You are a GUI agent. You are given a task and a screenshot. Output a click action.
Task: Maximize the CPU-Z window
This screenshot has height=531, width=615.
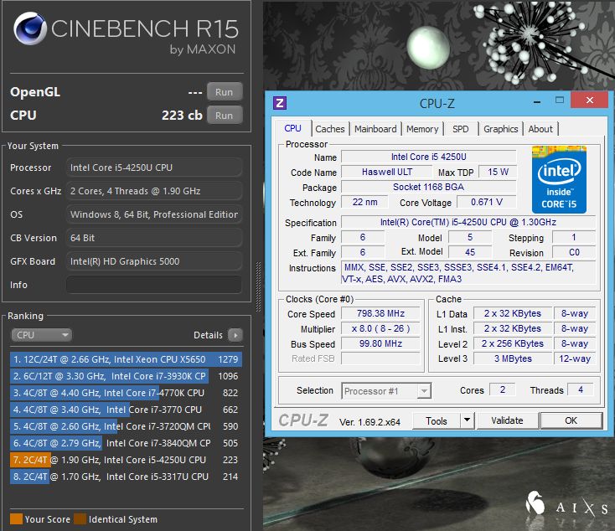pos(560,100)
